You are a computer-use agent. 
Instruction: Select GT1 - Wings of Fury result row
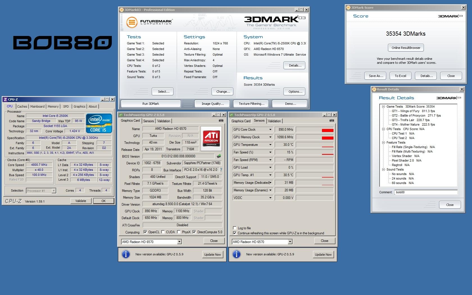click(413, 111)
